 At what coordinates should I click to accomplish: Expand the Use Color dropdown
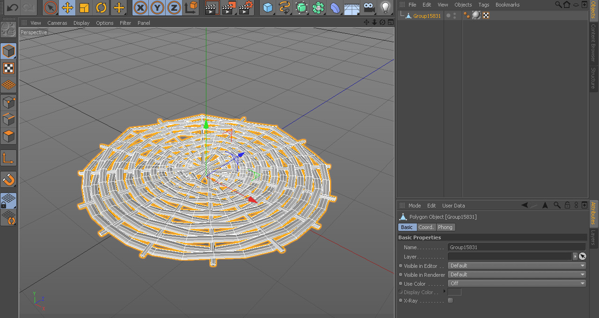517,283
